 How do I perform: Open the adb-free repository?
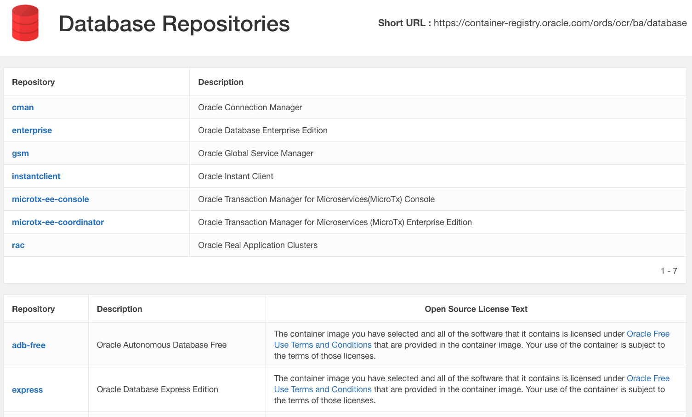tap(28, 345)
